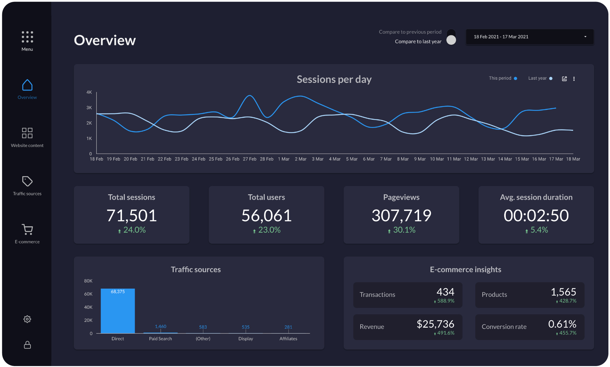Open chart settings icon on Sessions per day
Screen dimensions: 610x367
pyautogui.click(x=564, y=78)
